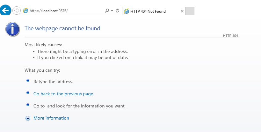The height and width of the screenshot is (132, 261).
Task: Click the blue Back arrow button
Action: coord(5,10)
